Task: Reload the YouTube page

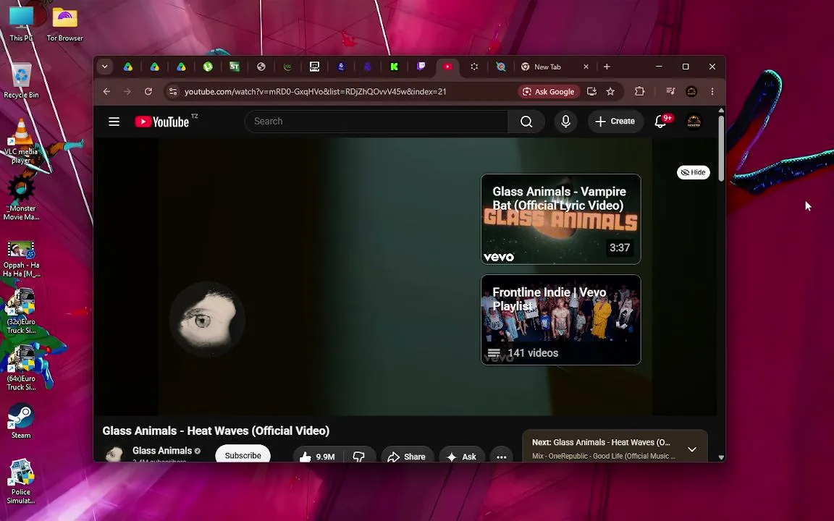Action: (x=148, y=91)
